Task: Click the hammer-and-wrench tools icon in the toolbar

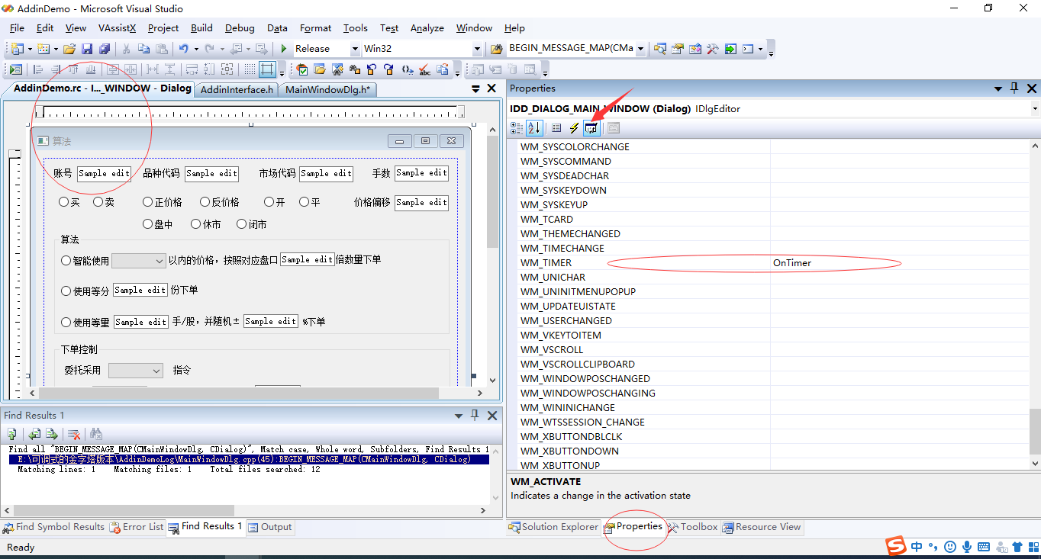Action: (713, 49)
